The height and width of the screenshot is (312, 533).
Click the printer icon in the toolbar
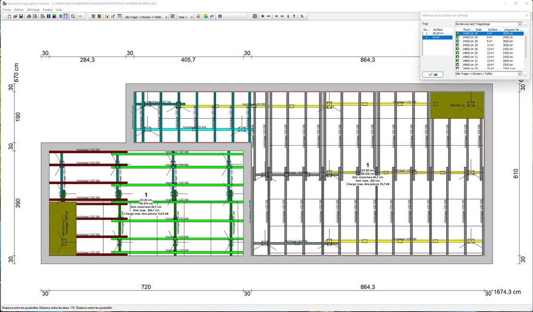coord(29,16)
